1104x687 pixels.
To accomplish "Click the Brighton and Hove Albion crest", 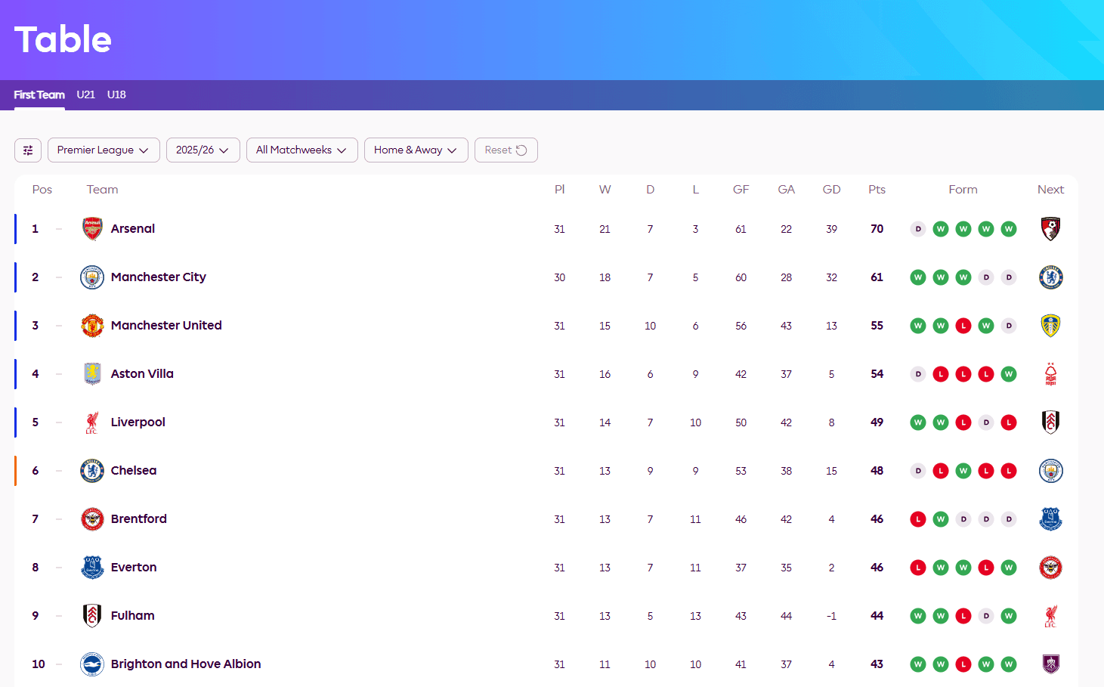I will pos(92,664).
